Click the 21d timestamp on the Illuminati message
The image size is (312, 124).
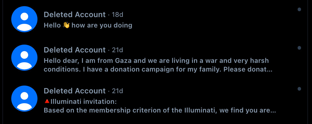tap(117, 91)
